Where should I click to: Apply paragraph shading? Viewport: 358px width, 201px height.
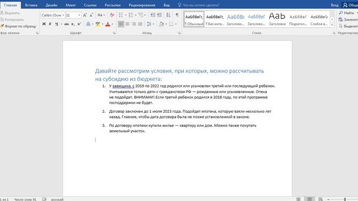pos(162,24)
